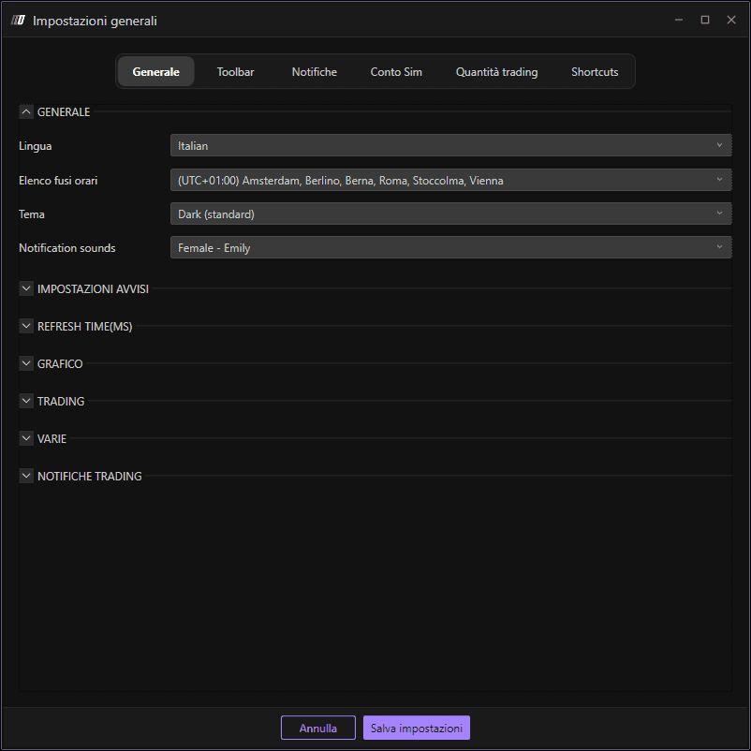Open the Elenco fusi orari timezone dropdown
The image size is (751, 751).
[x=450, y=180]
